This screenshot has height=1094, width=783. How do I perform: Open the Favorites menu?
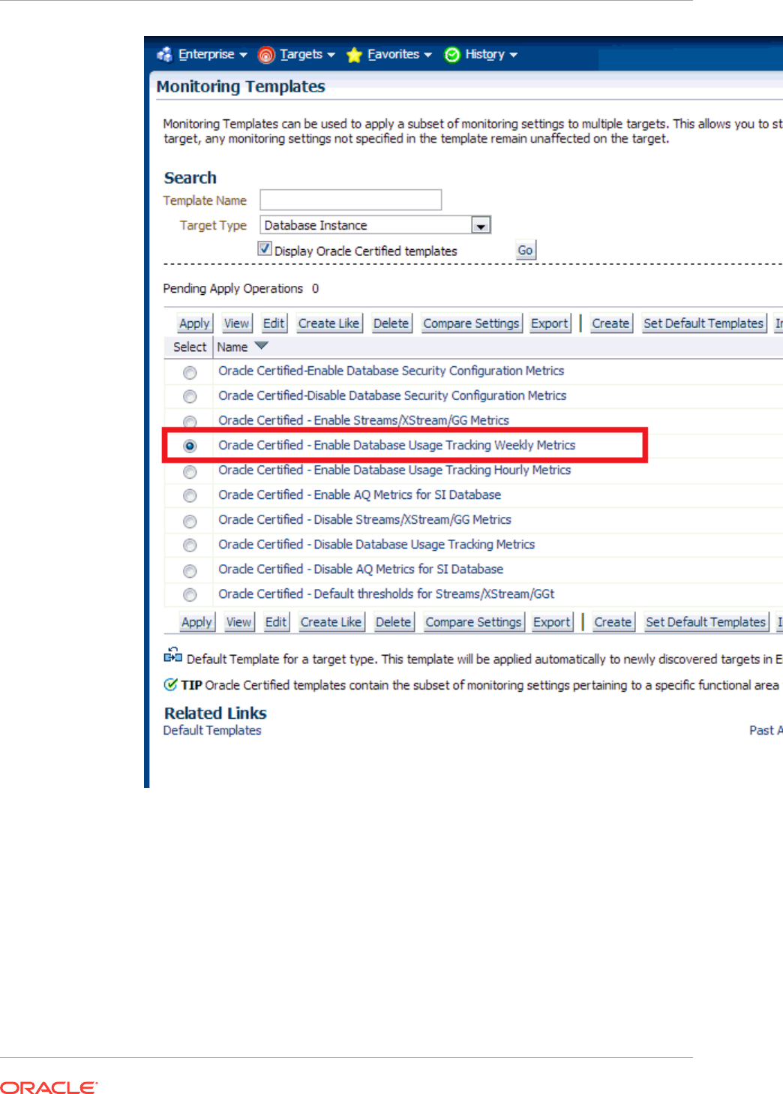tap(393, 54)
